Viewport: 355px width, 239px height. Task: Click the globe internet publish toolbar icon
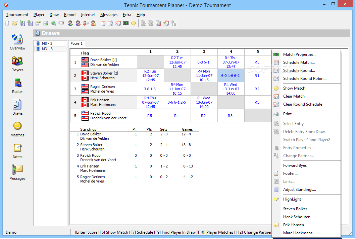53,23
